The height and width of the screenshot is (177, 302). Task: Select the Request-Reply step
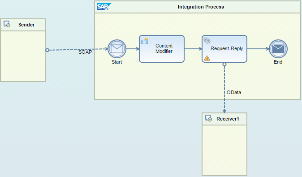[224, 49]
